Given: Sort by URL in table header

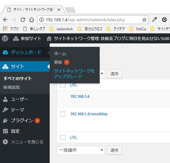Looking at the screenshot, I should pyautogui.click(x=74, y=85).
